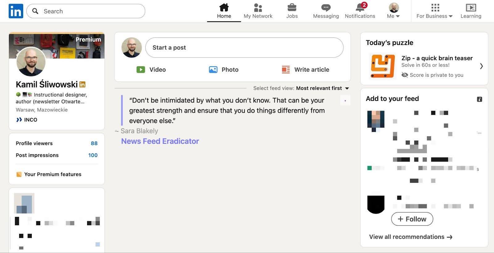The width and height of the screenshot is (494, 253).
Task: Click the Follow button
Action: [412, 219]
